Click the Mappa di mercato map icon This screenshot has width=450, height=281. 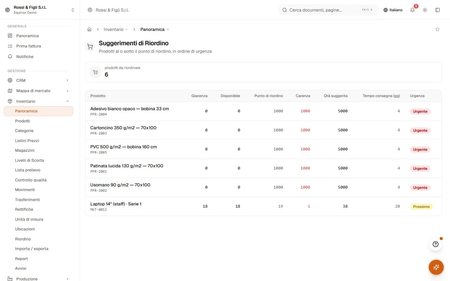[x=10, y=91]
